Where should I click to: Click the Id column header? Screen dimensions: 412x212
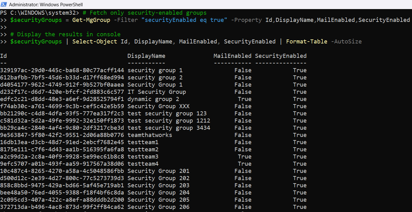(x=3, y=56)
